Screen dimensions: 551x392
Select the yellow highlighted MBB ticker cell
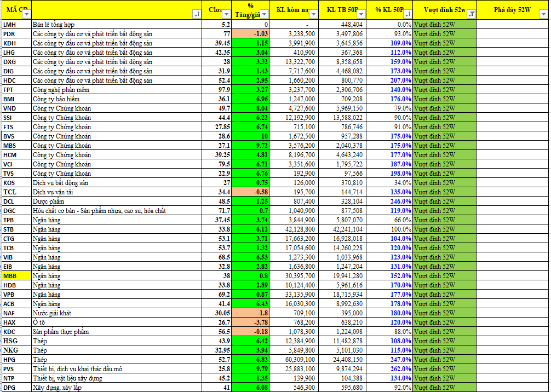click(x=16, y=276)
